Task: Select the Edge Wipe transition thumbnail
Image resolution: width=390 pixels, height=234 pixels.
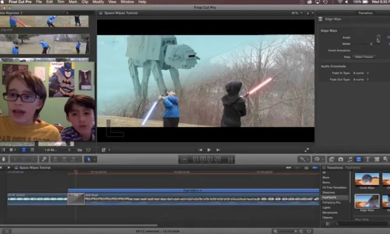Action: pos(367,201)
